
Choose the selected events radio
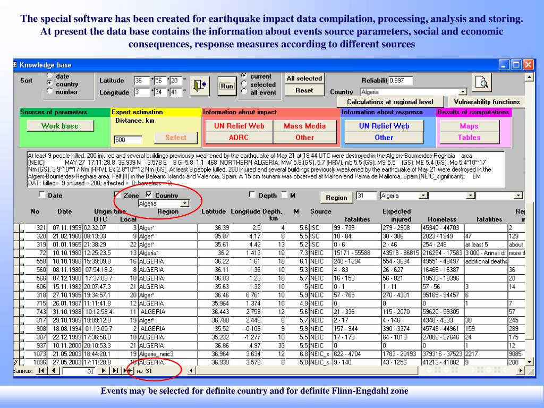click(x=244, y=83)
